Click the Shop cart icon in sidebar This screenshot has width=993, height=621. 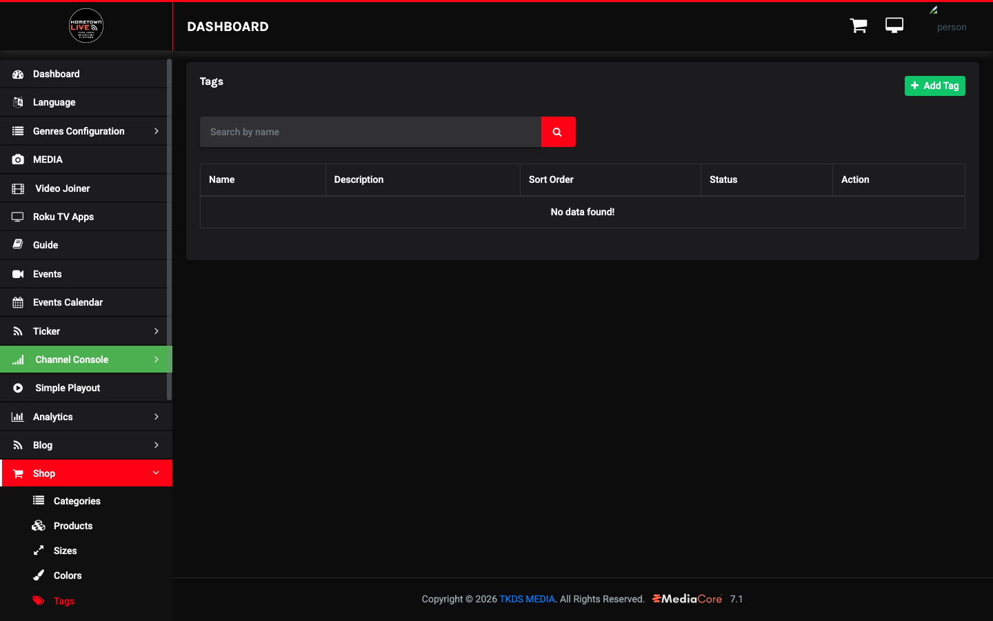[x=18, y=473]
